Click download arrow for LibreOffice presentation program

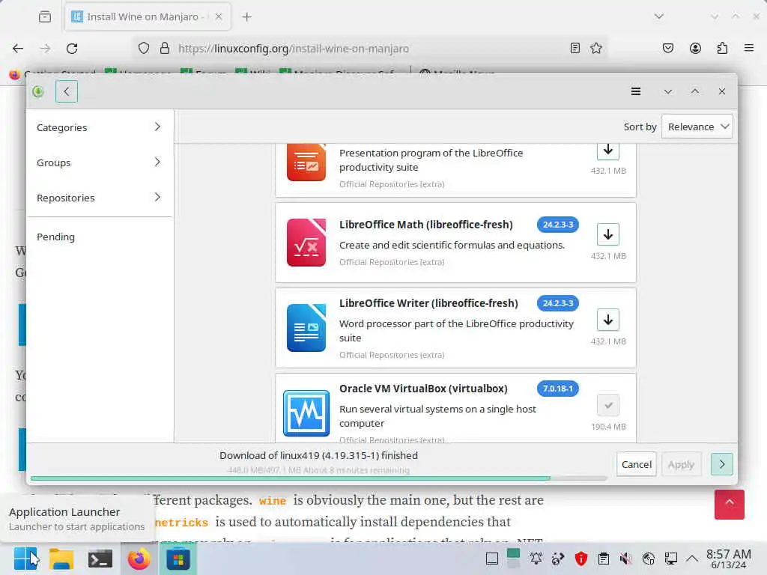(x=608, y=150)
